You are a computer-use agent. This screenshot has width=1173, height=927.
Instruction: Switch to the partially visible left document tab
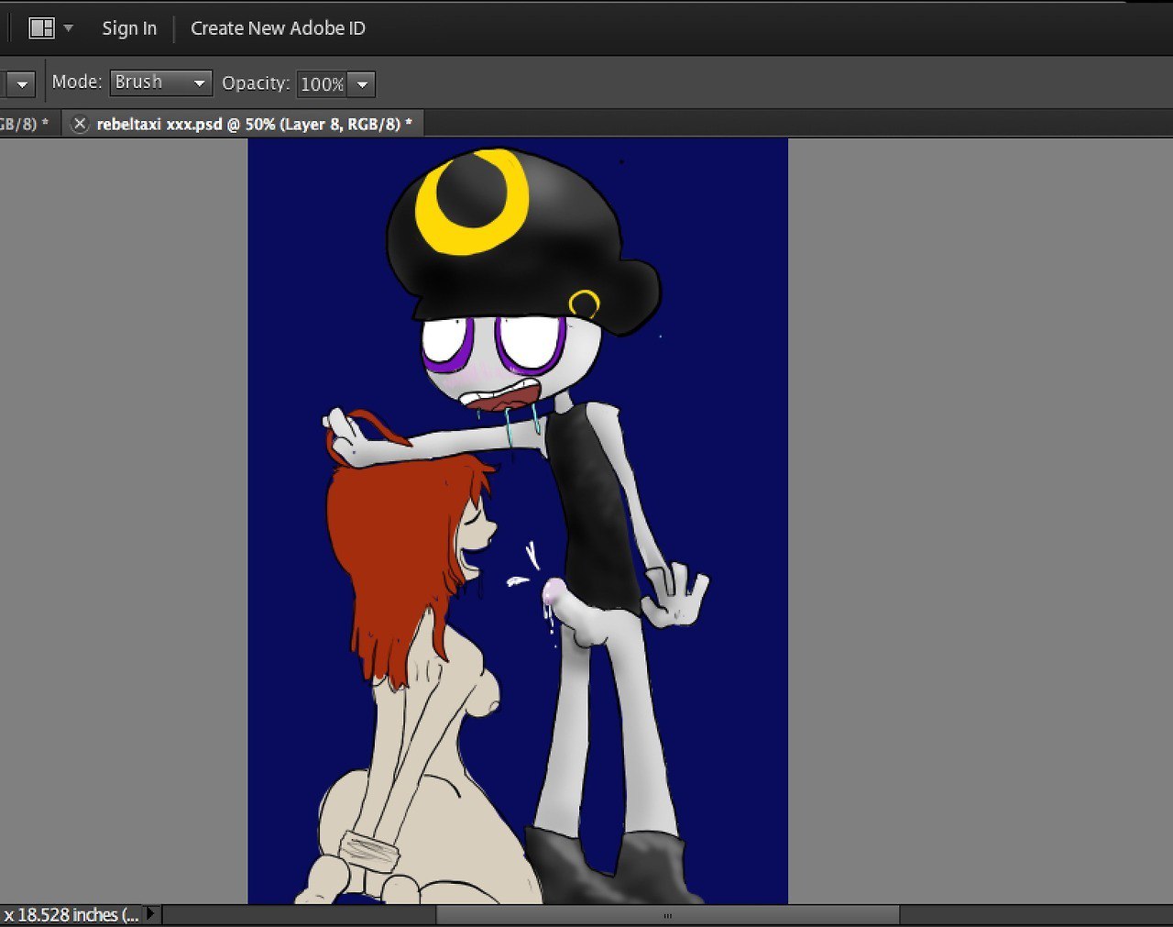pos(24,124)
